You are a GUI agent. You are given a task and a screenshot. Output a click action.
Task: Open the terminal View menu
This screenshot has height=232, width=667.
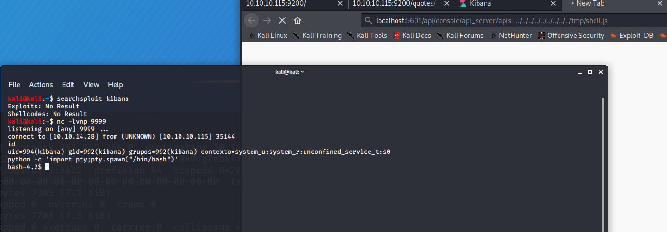91,85
